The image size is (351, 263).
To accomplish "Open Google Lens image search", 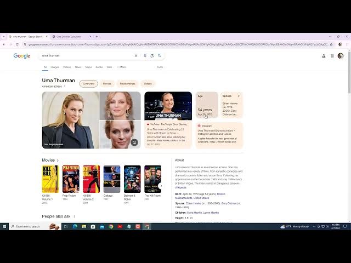I will tap(151, 56).
